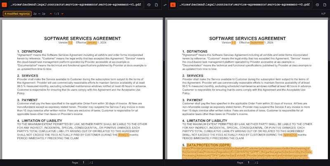The width and height of the screenshot is (330, 166).
Task: Click highlighted '1.0' version in left document
Action: pyautogui.click(x=70, y=43)
